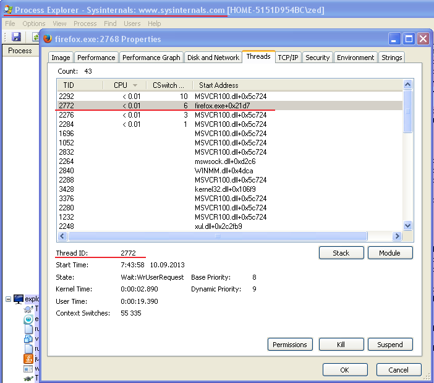Click the green Refresh toolbar icon
The height and width of the screenshot is (383, 434).
point(36,37)
